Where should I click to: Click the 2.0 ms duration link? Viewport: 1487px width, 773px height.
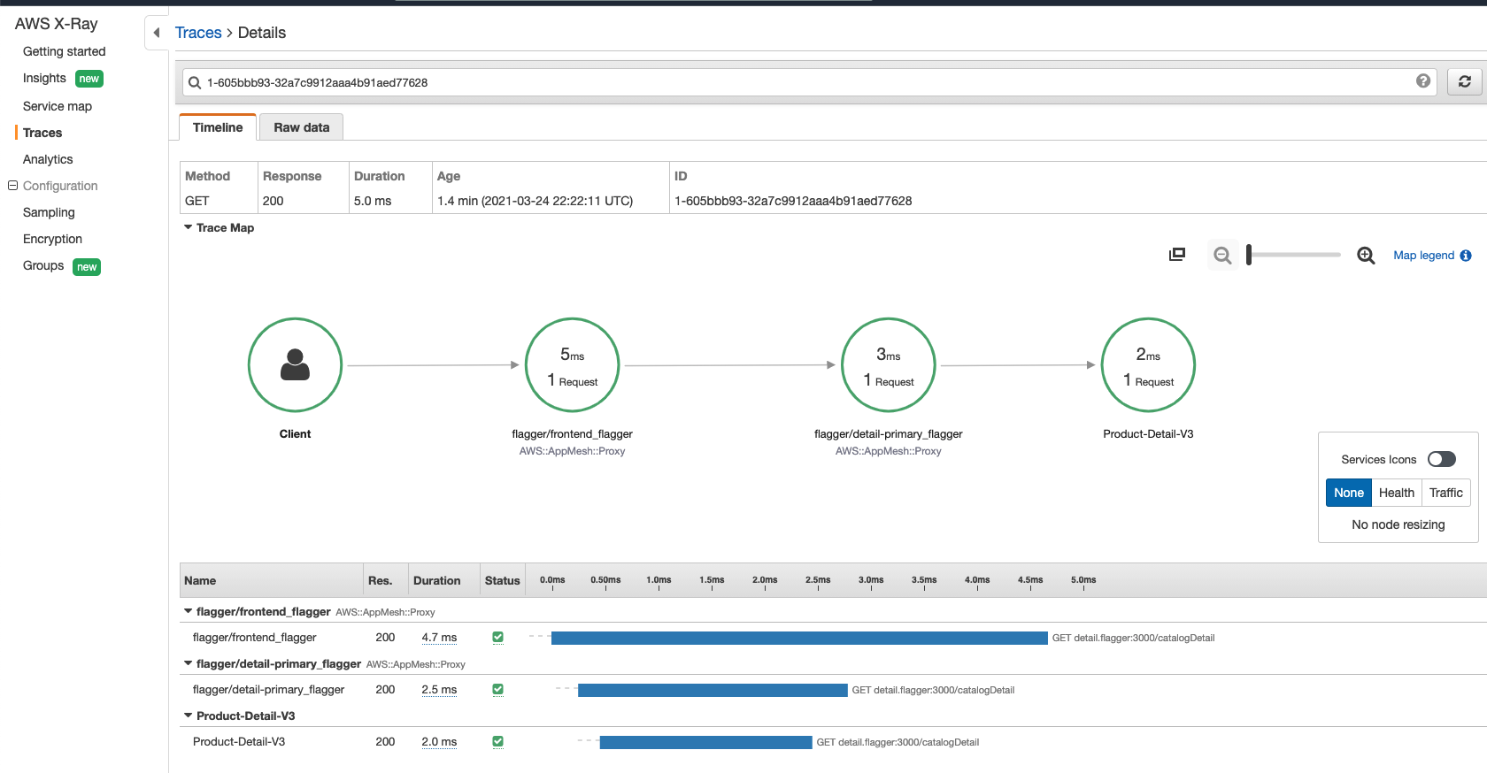439,741
